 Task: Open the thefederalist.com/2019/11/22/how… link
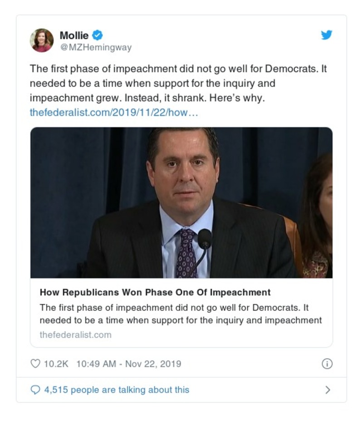click(x=114, y=112)
